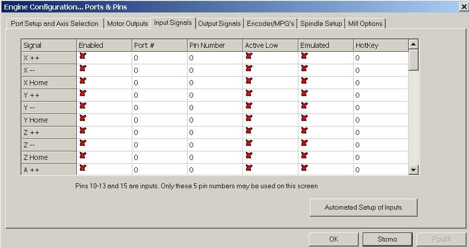Click Enabled red X in Y Home row
This screenshot has height=248, width=469.
tap(83, 119)
